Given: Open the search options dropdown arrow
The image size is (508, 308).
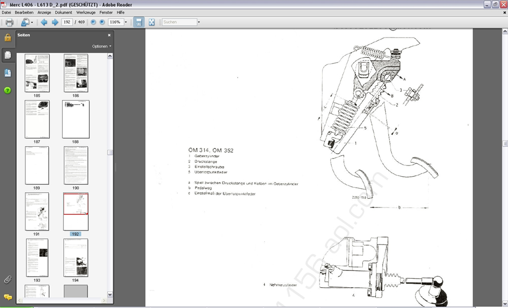Looking at the screenshot, I should [x=199, y=22].
